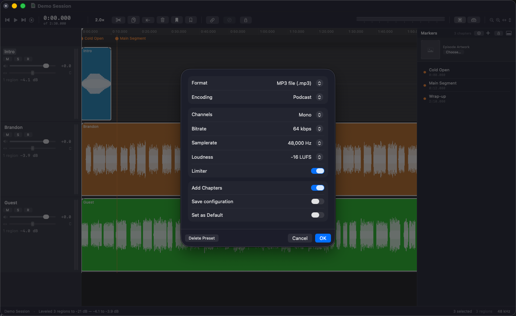Click the Cold Open timeline marker
The height and width of the screenshot is (316, 516).
pos(93,38)
